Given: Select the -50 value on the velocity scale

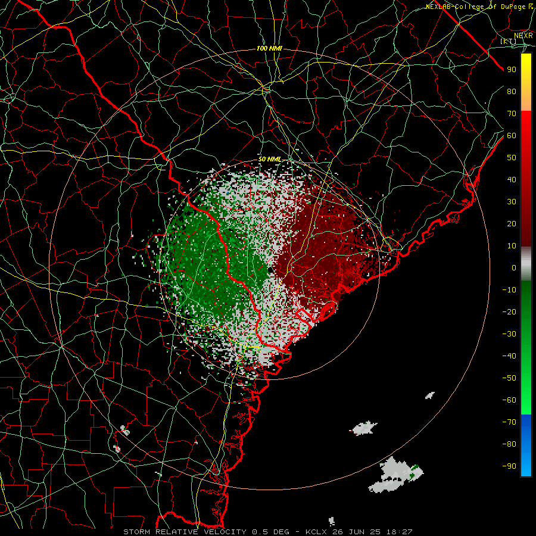Looking at the screenshot, I should point(509,378).
